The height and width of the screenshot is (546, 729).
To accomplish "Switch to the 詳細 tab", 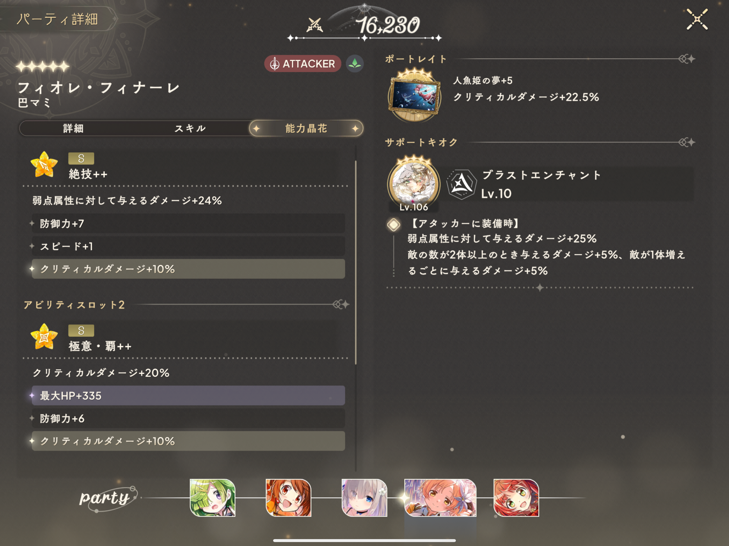I will point(73,128).
